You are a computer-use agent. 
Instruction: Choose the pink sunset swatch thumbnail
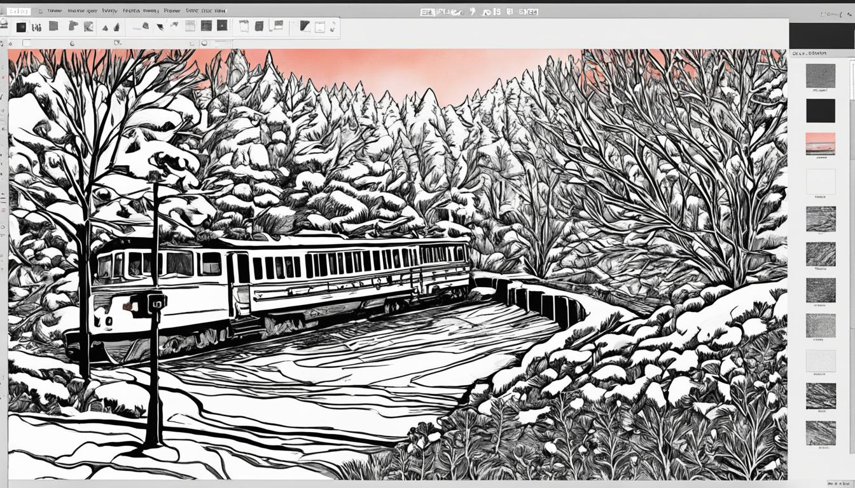click(820, 142)
